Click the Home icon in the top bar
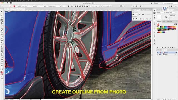Image resolution: width=178 pixels, height=100 pixels. pos(8,3)
